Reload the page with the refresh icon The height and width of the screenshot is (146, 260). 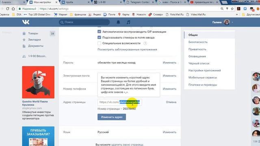[x=8, y=9]
